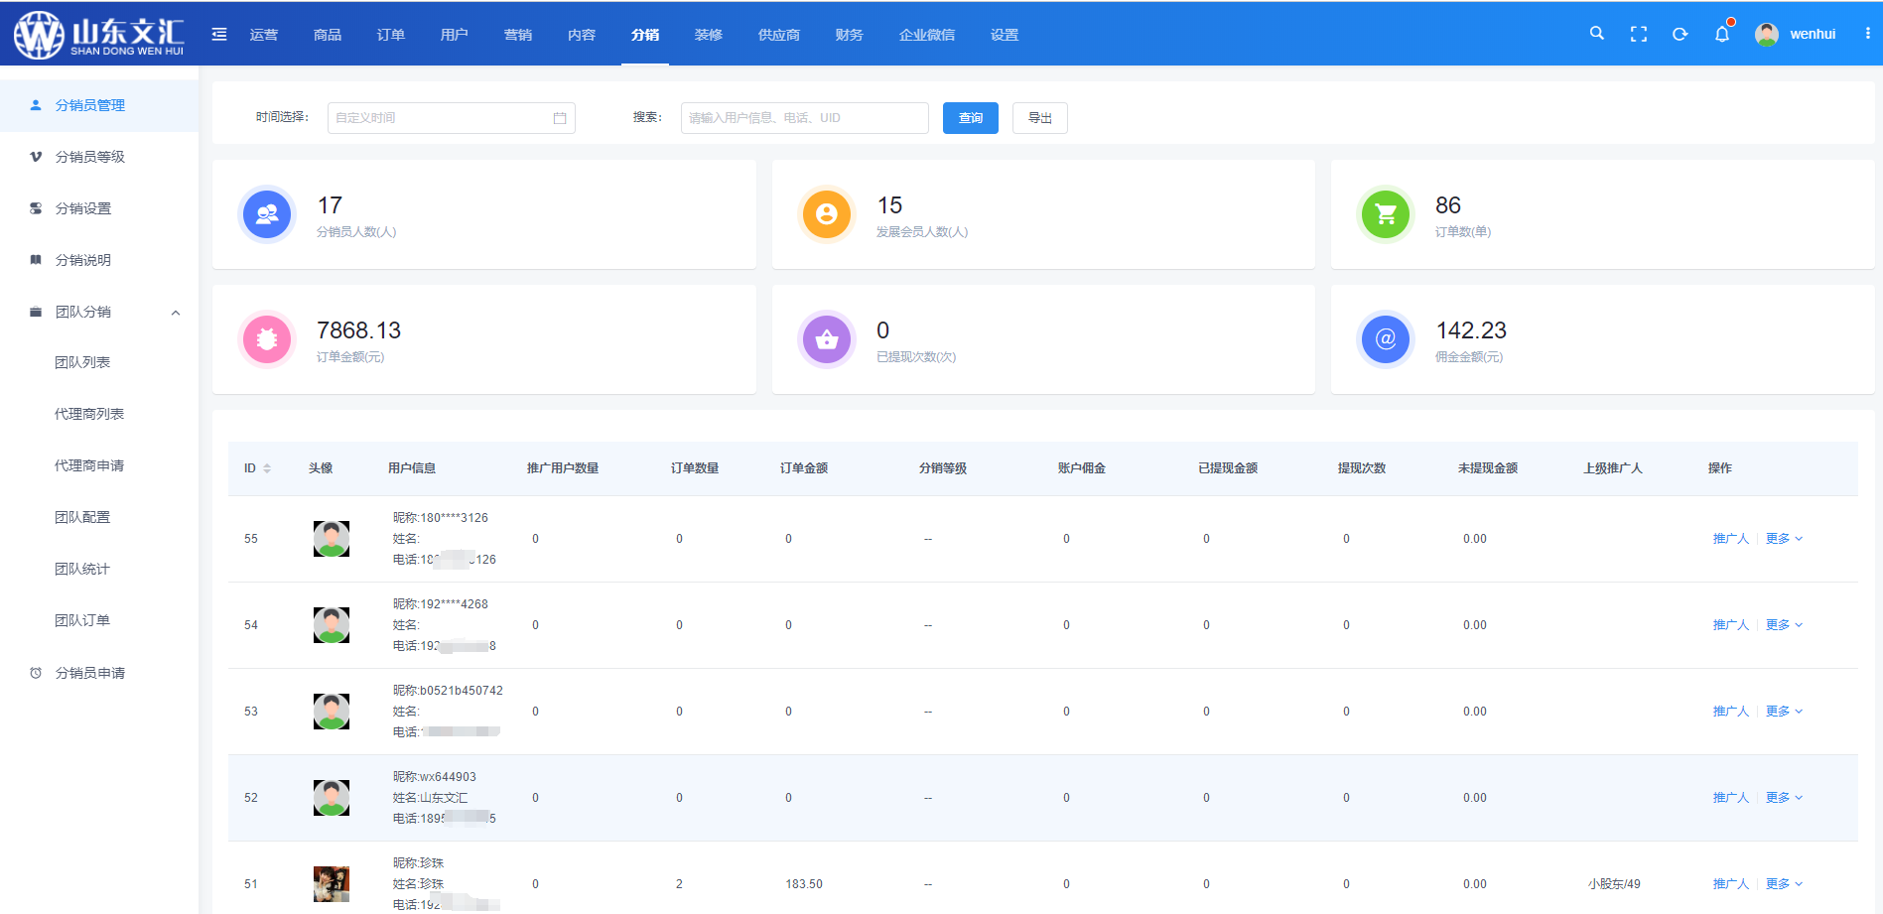The height and width of the screenshot is (914, 1883).
Task: Click nickname 昵称:wx644903 text
Action: [x=435, y=777]
